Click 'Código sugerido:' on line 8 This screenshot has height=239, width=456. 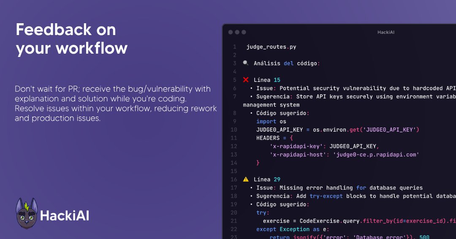pyautogui.click(x=280, y=113)
